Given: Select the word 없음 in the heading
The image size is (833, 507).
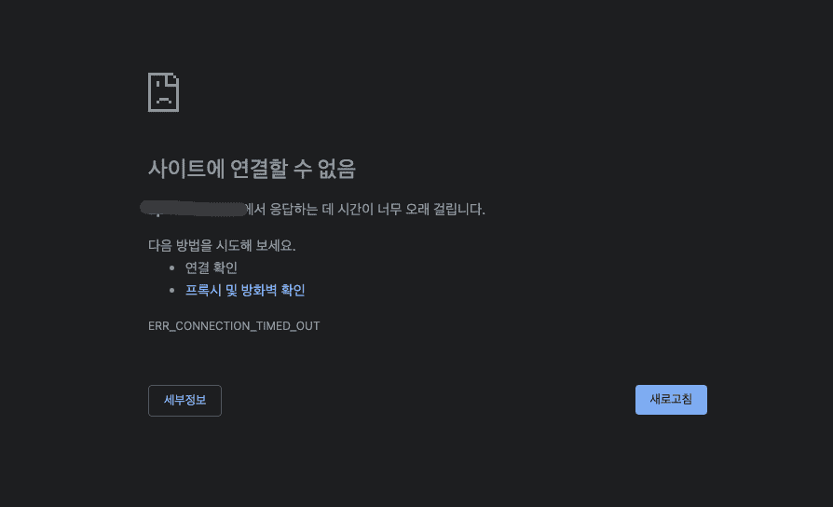Looking at the screenshot, I should (x=336, y=169).
